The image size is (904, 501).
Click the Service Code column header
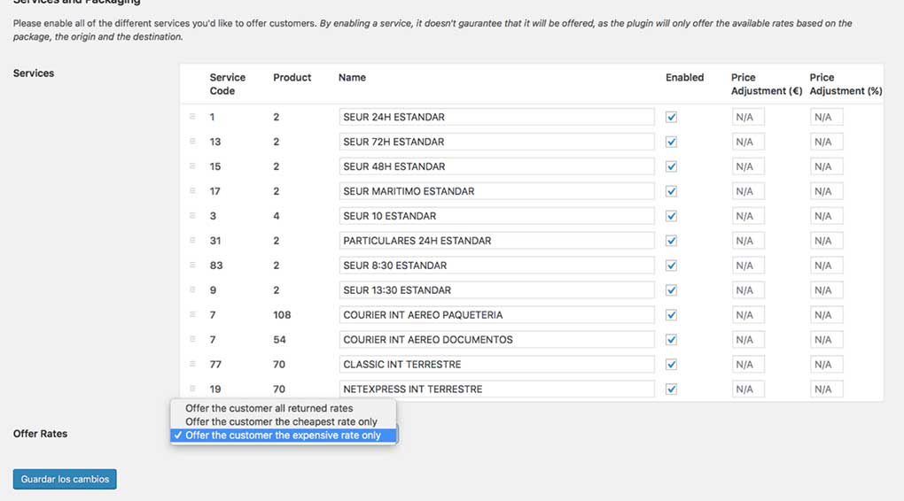coord(227,84)
